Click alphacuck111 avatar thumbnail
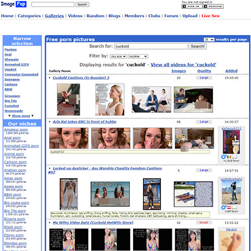Screen dimensions: 251x251 [x=231, y=142]
